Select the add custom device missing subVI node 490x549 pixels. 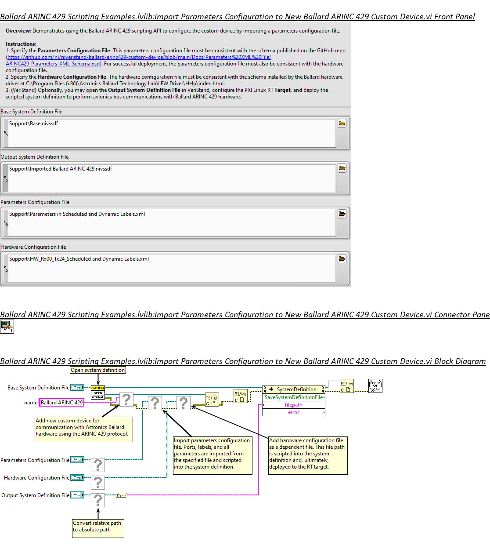point(126,400)
